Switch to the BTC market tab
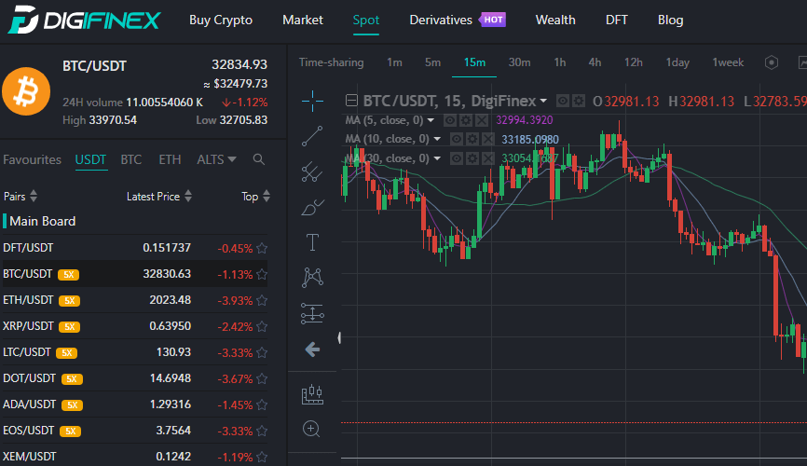Image resolution: width=807 pixels, height=466 pixels. (x=131, y=159)
